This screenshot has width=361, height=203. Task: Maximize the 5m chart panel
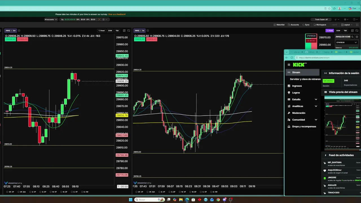[129, 30]
